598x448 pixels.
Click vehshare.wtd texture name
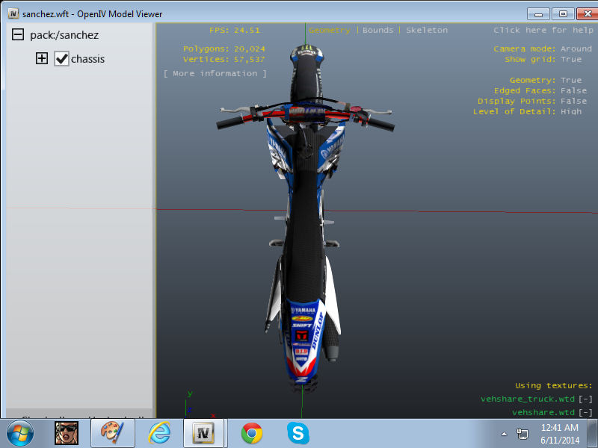coord(543,413)
